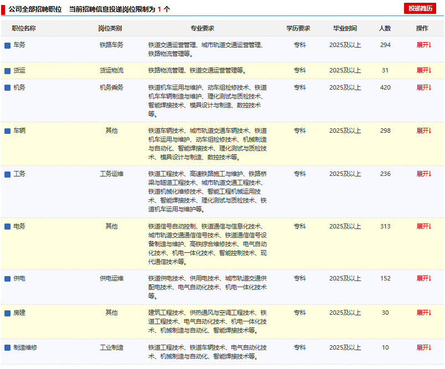This screenshot has width=445, height=369.
Task: Click the blue square icon beside 房建
Action: [7, 313]
